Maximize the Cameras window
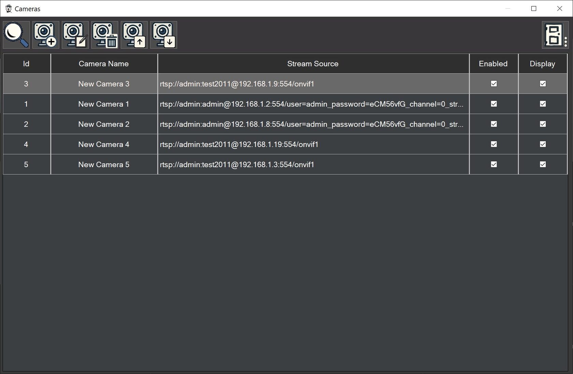This screenshot has height=374, width=573. 534,9
